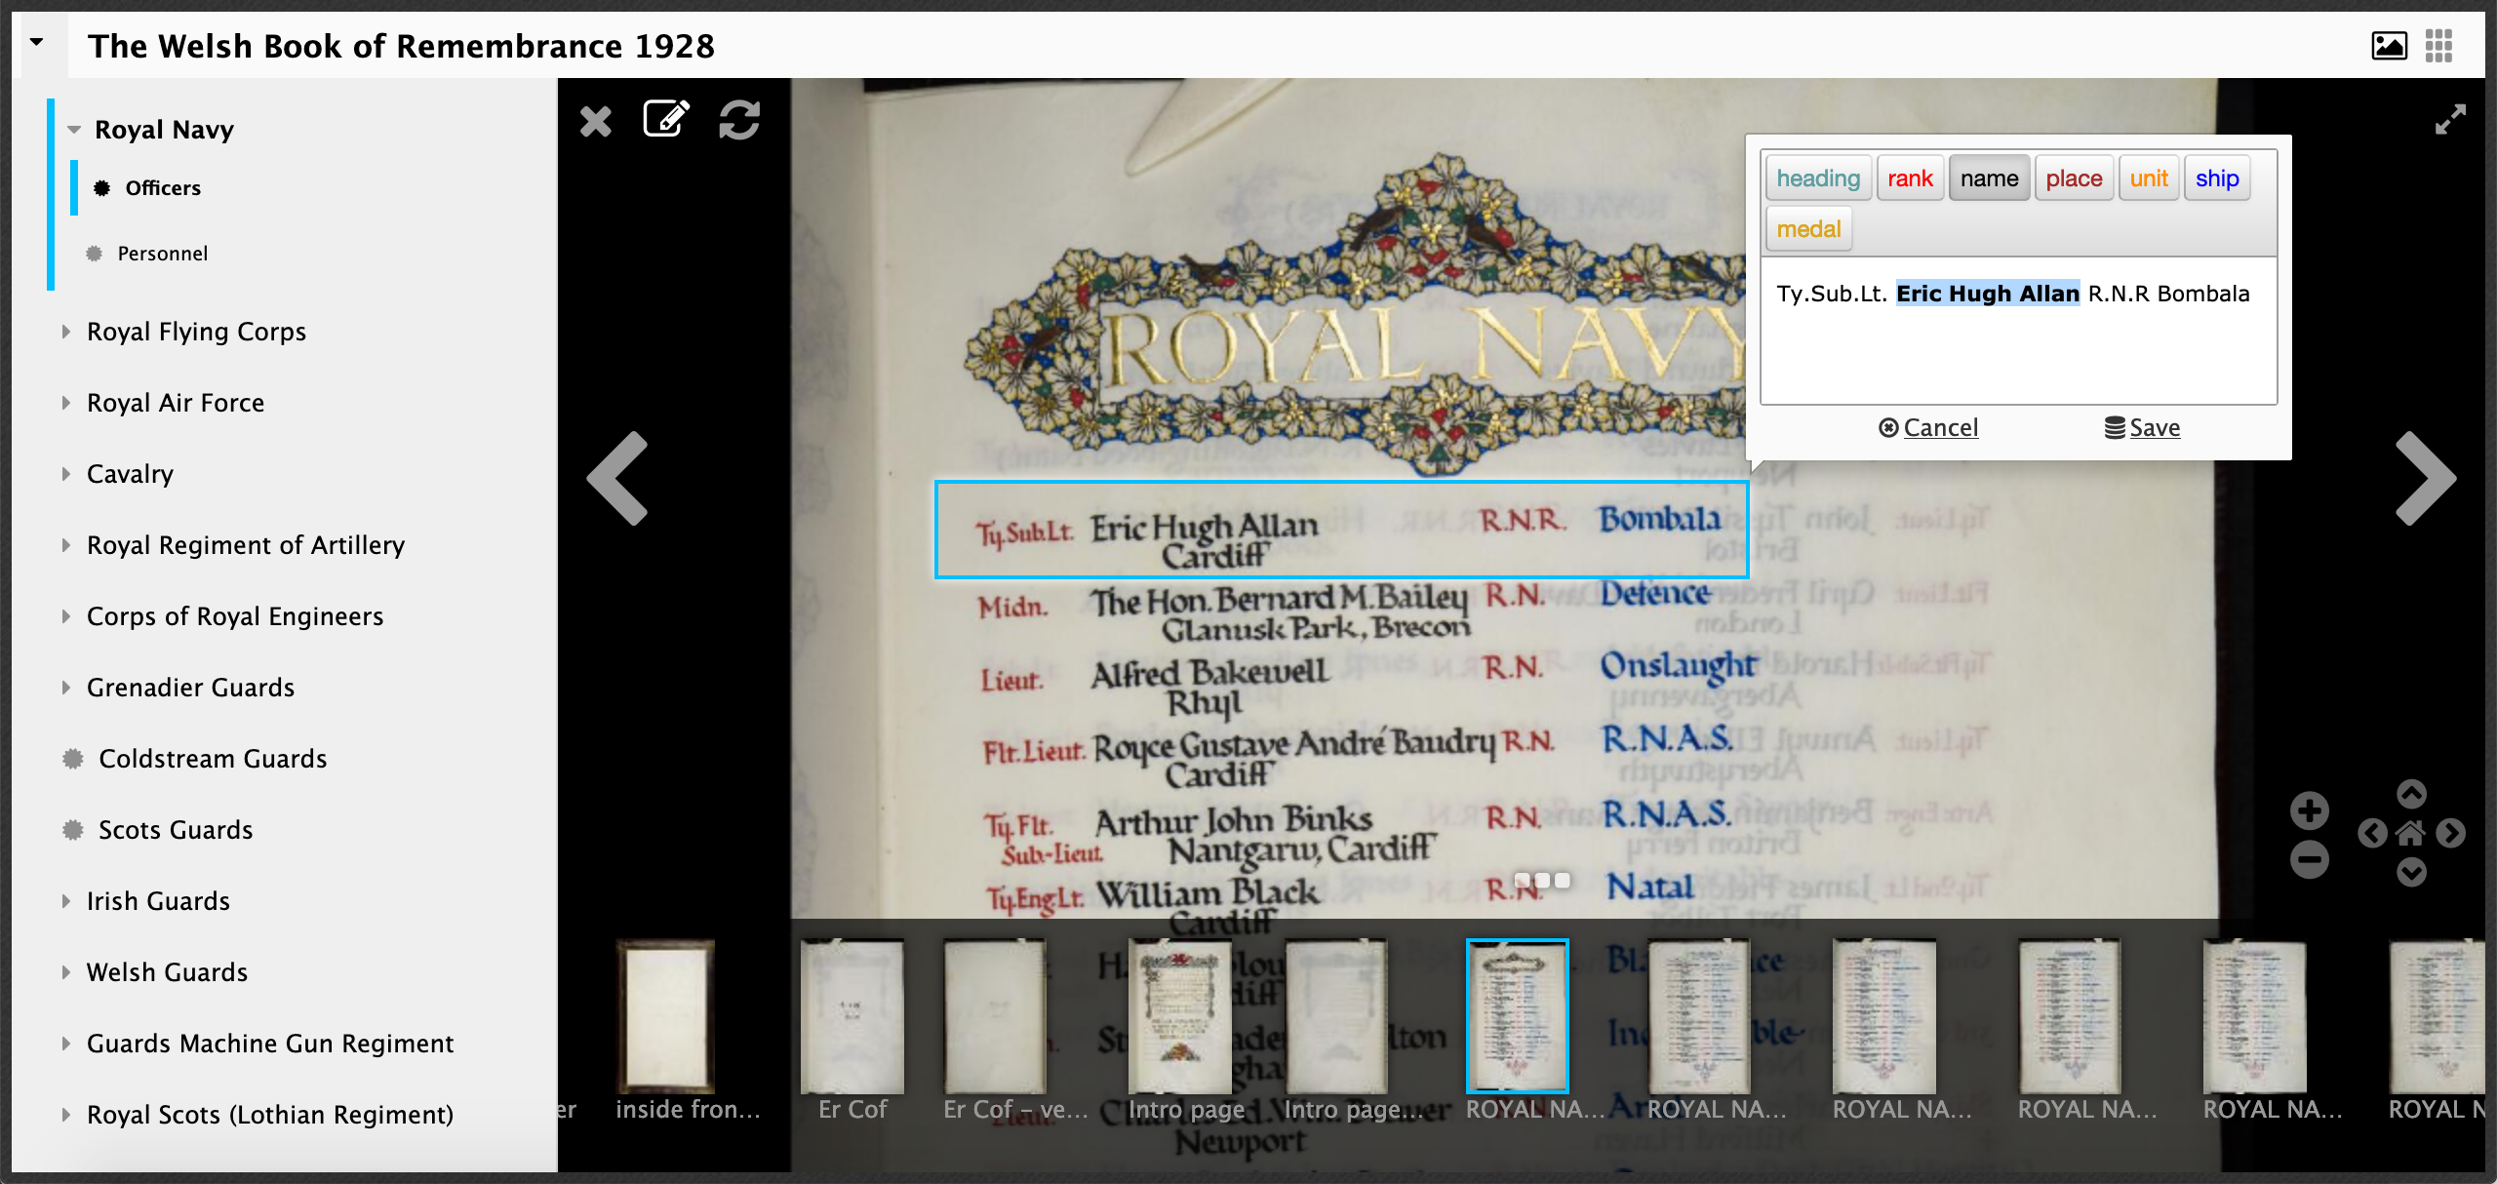This screenshot has width=2497, height=1184.
Task: Expand Guards Machine Gun Regiment section
Action: coord(66,1044)
